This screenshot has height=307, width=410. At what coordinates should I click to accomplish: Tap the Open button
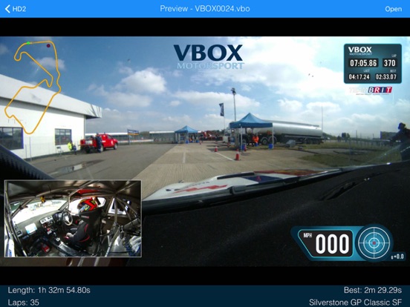[393, 9]
